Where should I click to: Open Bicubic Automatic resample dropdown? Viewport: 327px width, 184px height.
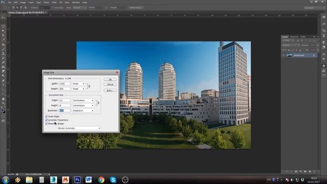pyautogui.click(x=79, y=128)
